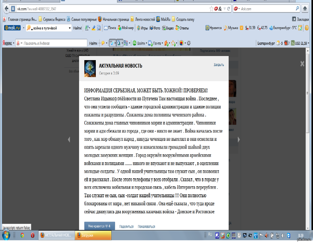Image resolution: width=313 pixels, height=243 pixels.
Task: Click the Yandex toolbar settings gear
Action: coord(189,43)
